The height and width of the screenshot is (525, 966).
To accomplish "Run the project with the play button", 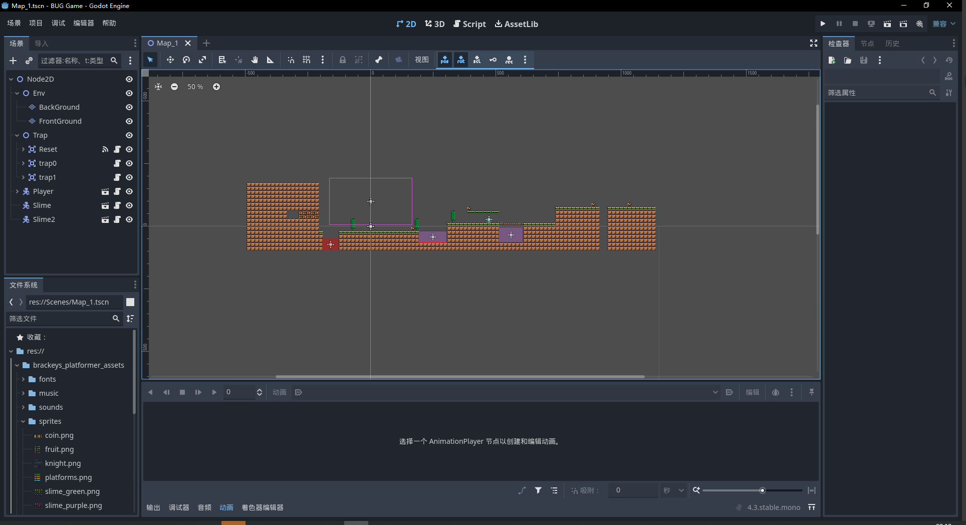I will click(x=823, y=24).
